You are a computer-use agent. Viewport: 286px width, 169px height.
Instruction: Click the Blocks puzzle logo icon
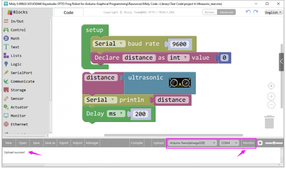coord(10,12)
